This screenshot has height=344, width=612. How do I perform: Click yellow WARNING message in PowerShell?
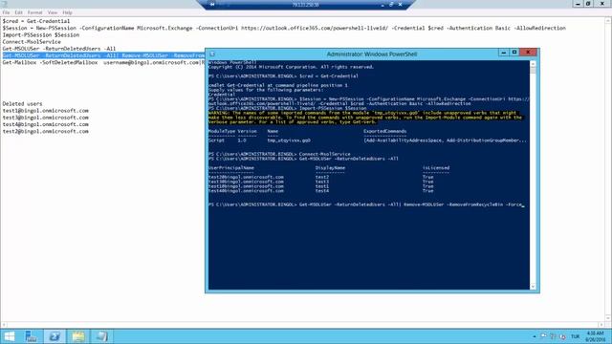coord(365,118)
